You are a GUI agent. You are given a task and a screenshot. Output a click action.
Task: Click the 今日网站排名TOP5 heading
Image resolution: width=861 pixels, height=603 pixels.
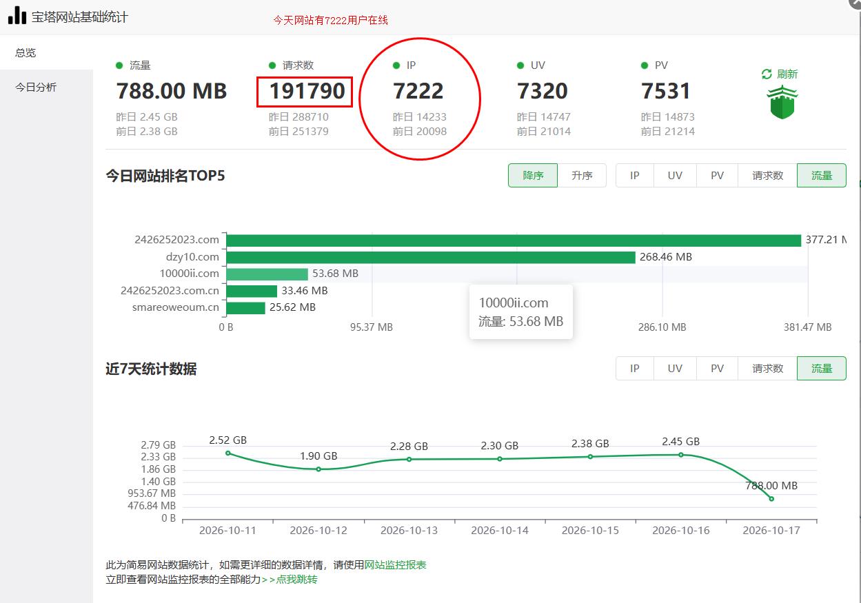[165, 176]
